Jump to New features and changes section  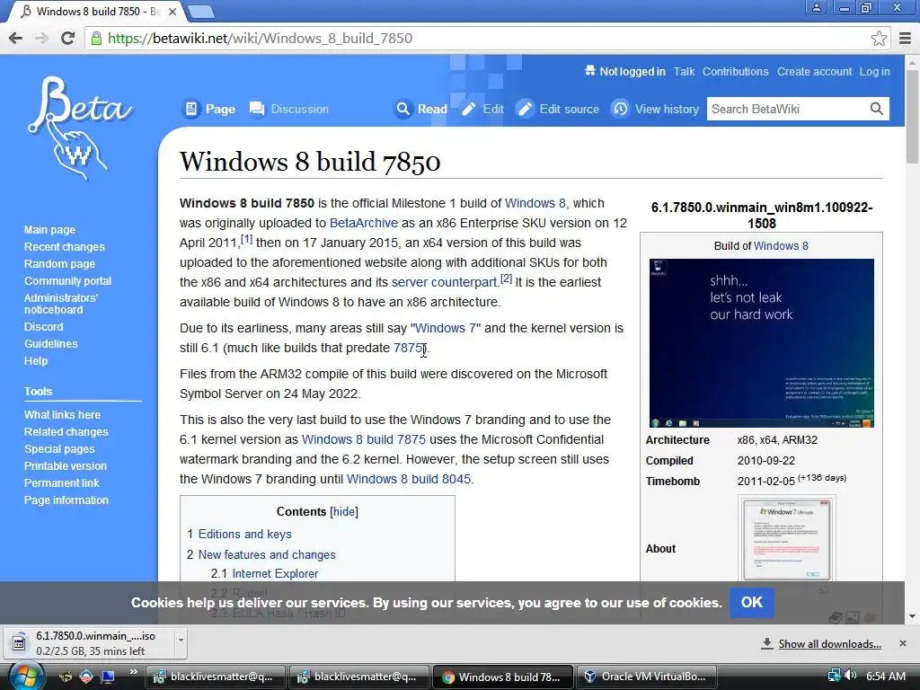click(x=267, y=554)
